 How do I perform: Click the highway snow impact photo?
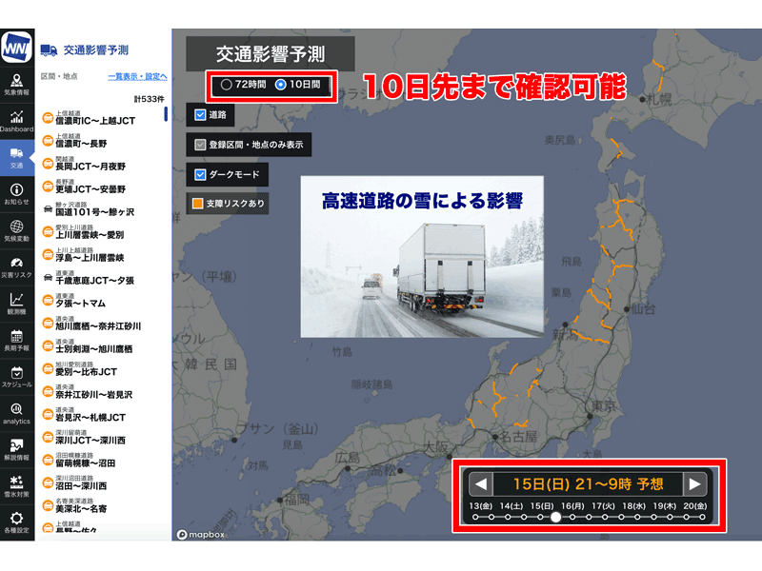click(422, 256)
